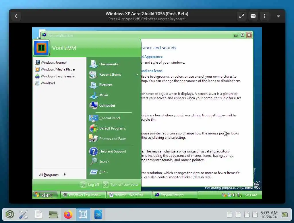Click the WordPad program icon
This screenshot has width=294, height=223.
tap(37, 83)
